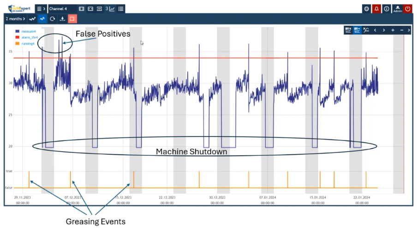Open the red alarm bell notifications
418x228 pixels.
[x=376, y=9]
